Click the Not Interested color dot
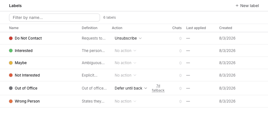This screenshot has width=268, height=113. click(x=11, y=75)
